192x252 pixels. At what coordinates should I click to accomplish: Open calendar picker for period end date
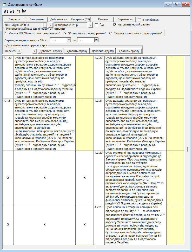pos(96,40)
